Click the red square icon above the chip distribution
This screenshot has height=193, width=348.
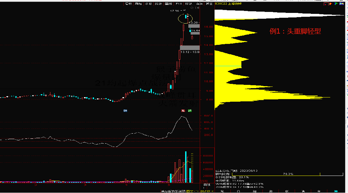click(326, 4)
